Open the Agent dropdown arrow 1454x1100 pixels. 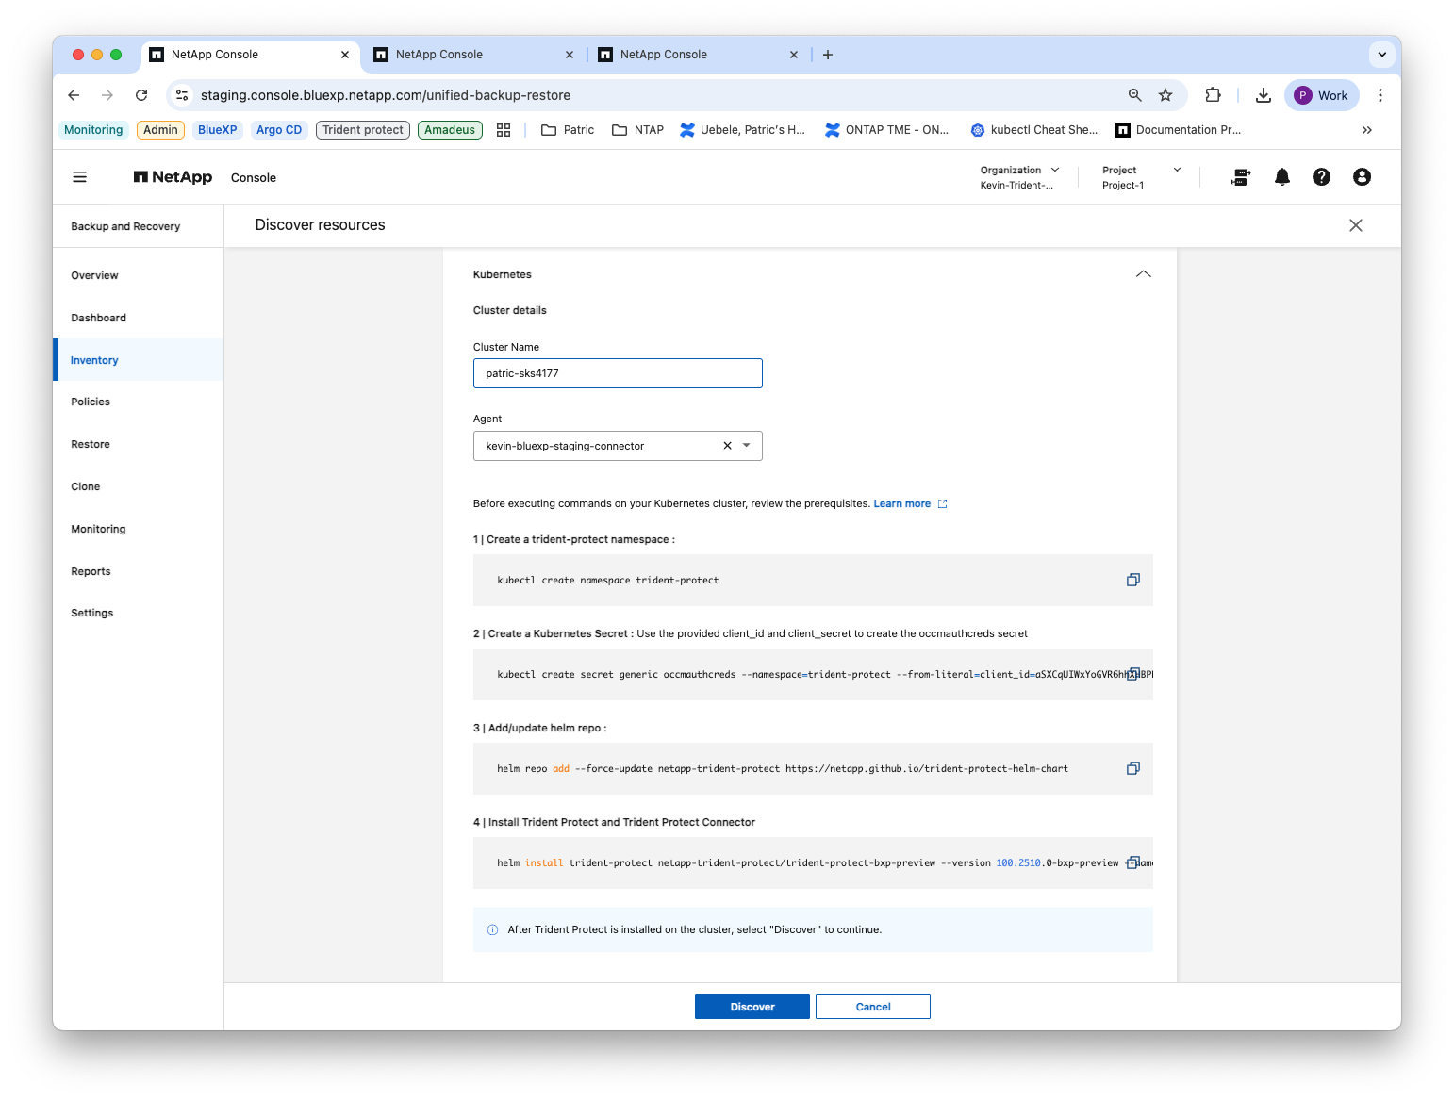(x=747, y=446)
